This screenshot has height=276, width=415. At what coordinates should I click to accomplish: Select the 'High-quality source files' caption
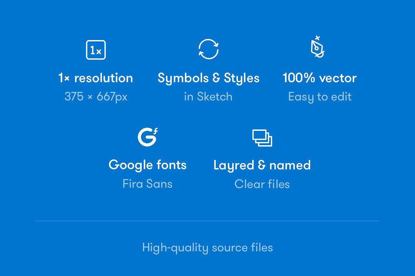tap(207, 248)
